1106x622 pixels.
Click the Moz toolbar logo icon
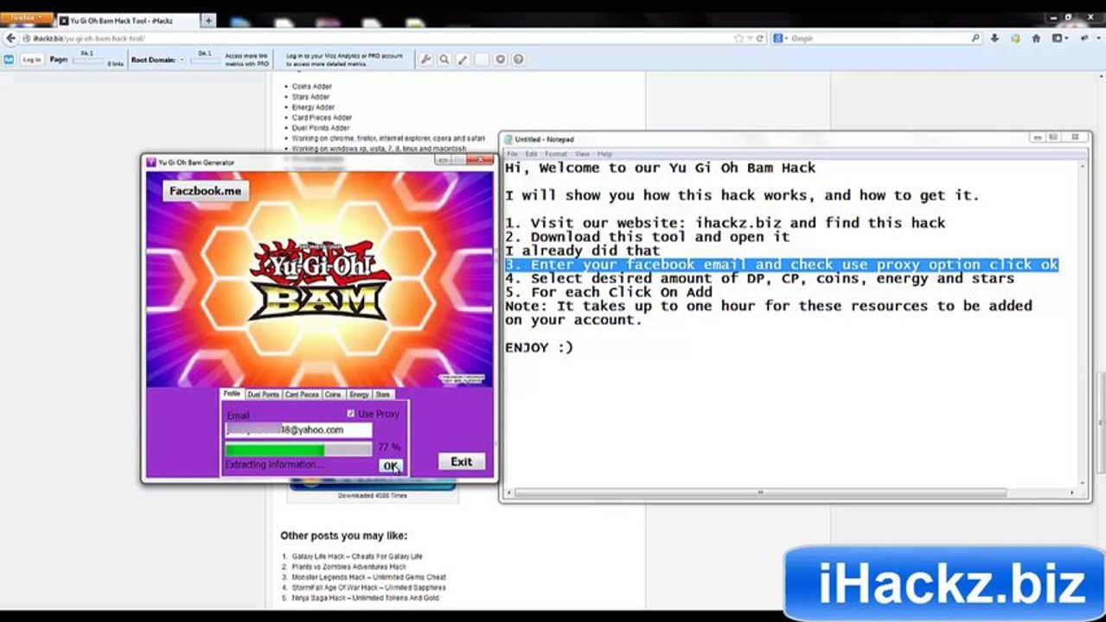(9, 60)
